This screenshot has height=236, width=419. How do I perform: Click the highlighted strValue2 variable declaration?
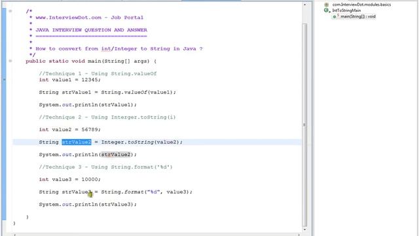pyautogui.click(x=77, y=142)
